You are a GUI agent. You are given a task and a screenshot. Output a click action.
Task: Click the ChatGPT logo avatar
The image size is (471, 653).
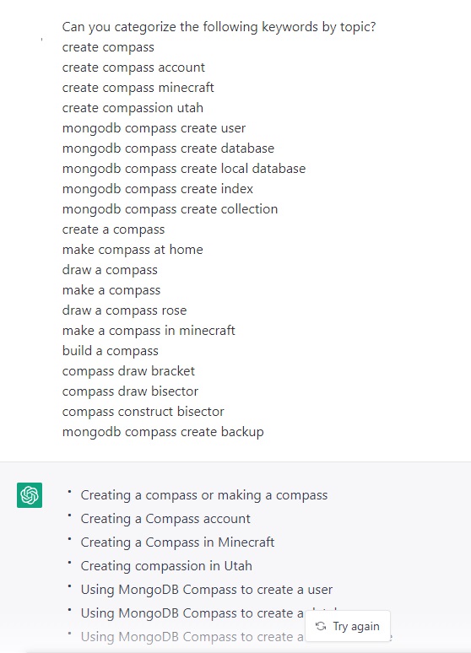pos(30,495)
